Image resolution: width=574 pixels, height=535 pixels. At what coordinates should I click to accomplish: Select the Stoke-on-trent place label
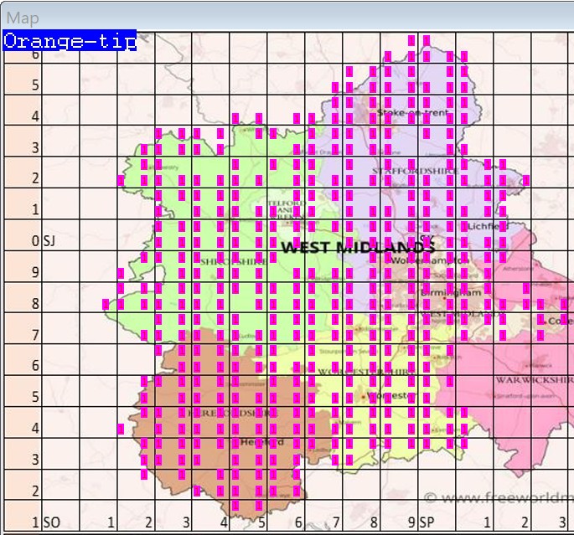(x=413, y=112)
